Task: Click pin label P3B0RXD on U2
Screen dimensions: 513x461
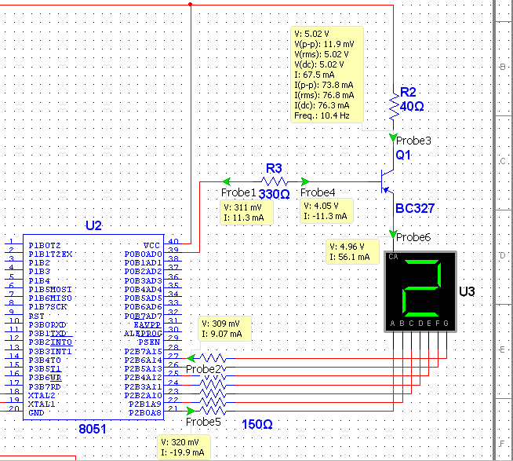Action: click(x=47, y=324)
